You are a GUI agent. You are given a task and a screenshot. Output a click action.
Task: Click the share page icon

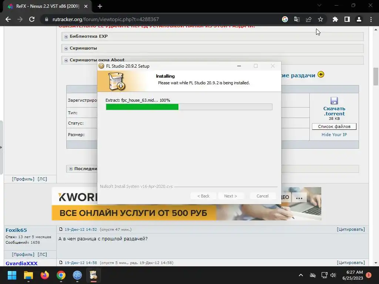pyautogui.click(x=309, y=19)
